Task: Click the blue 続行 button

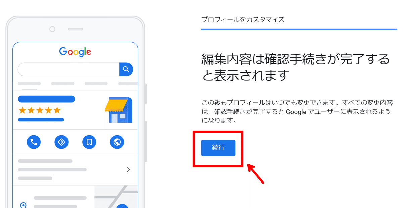Action: point(218,148)
